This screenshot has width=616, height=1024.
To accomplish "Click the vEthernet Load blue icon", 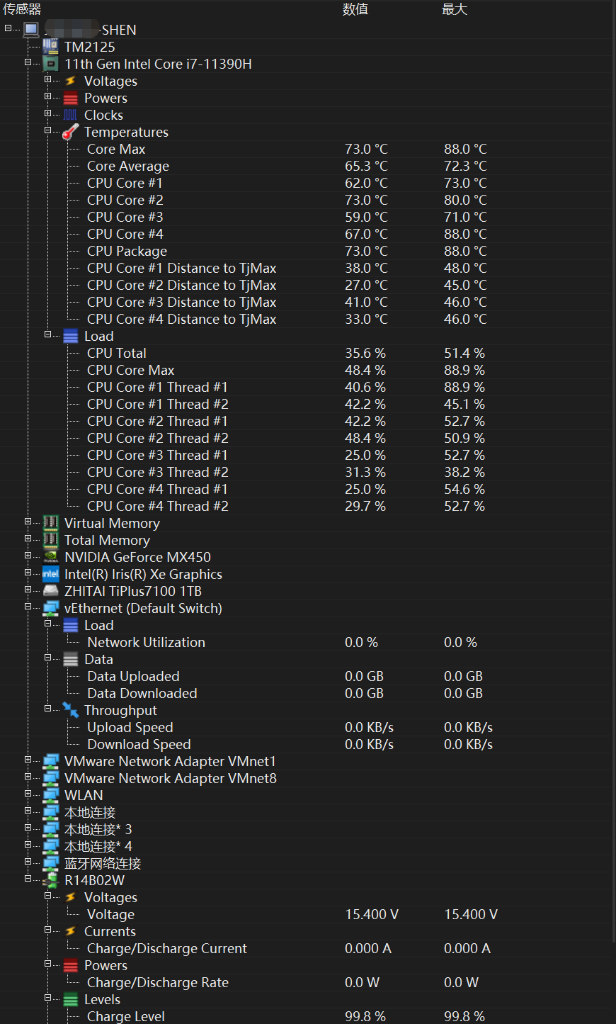I will click(70, 625).
